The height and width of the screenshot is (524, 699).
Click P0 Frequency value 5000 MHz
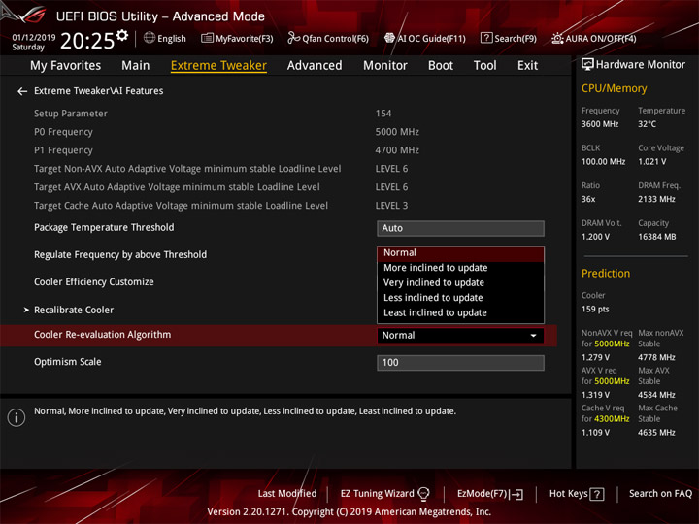(x=397, y=132)
